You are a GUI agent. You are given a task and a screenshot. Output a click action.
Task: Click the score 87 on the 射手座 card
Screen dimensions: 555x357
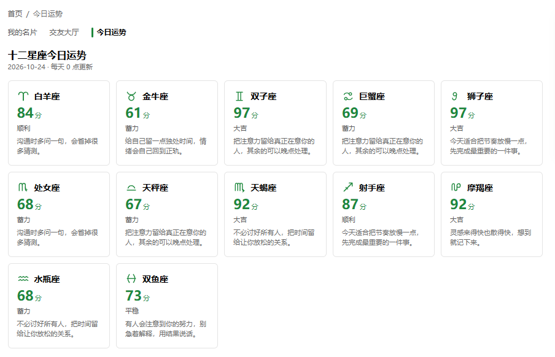click(350, 204)
